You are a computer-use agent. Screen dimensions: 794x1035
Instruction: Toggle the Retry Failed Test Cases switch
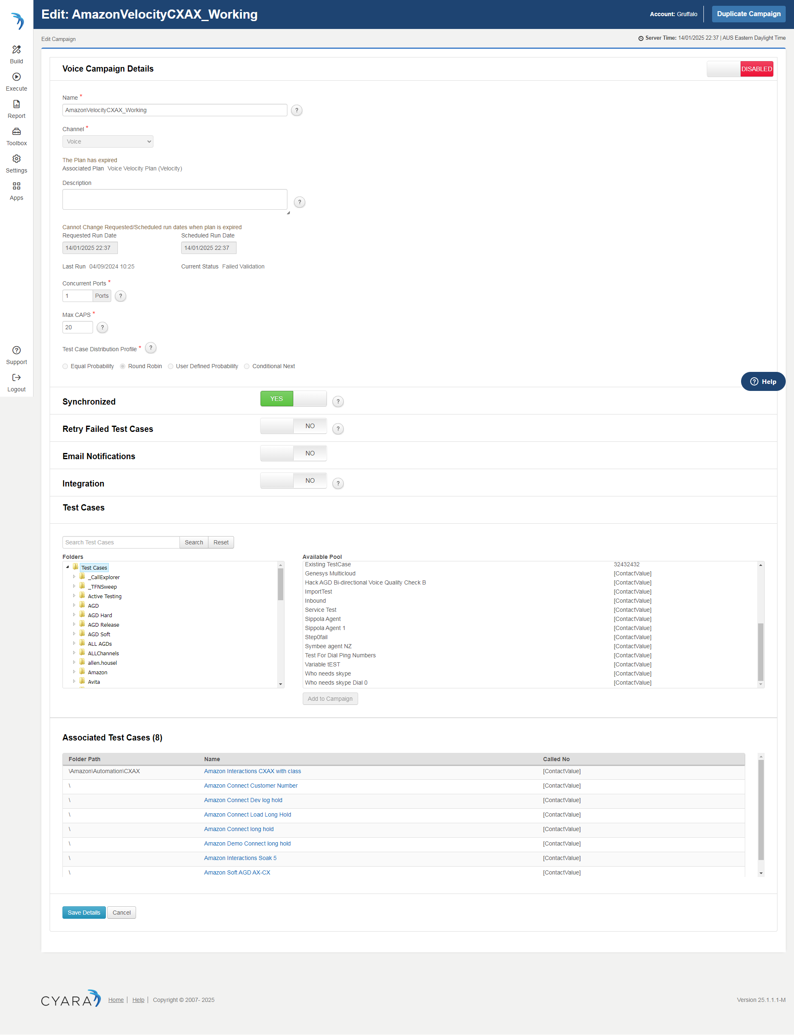293,426
